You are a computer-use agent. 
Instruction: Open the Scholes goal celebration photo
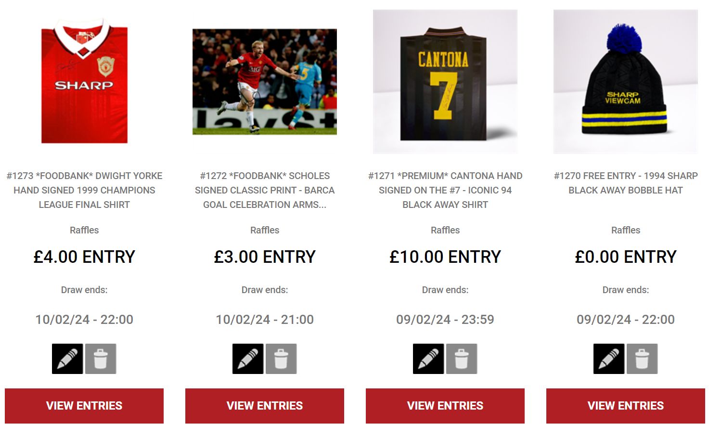pyautogui.click(x=265, y=82)
